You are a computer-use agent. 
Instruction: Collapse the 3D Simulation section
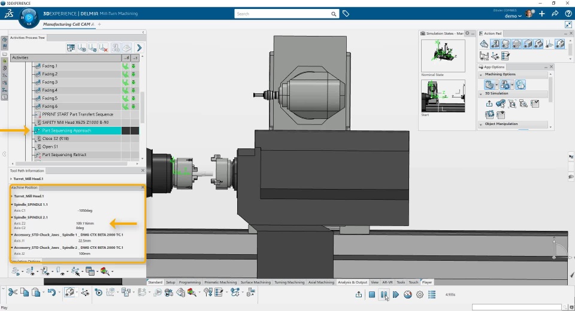tap(481, 94)
